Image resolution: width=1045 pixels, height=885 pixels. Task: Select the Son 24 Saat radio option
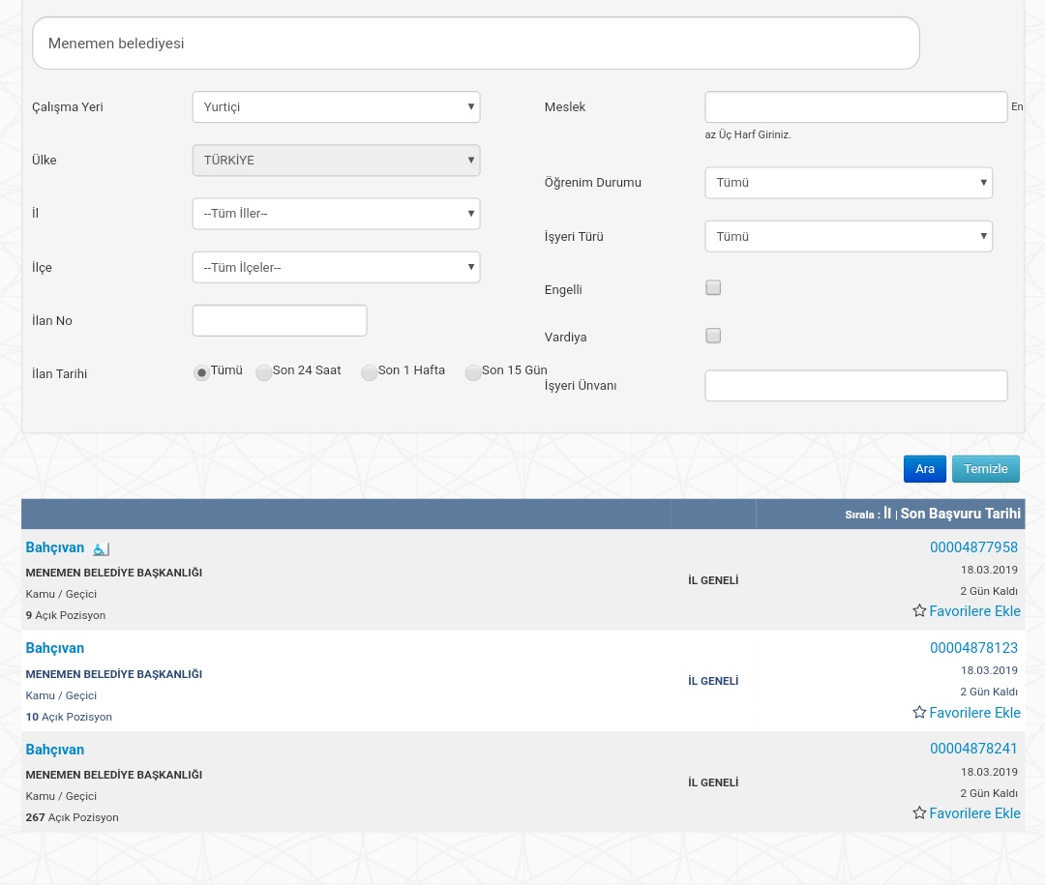click(263, 372)
